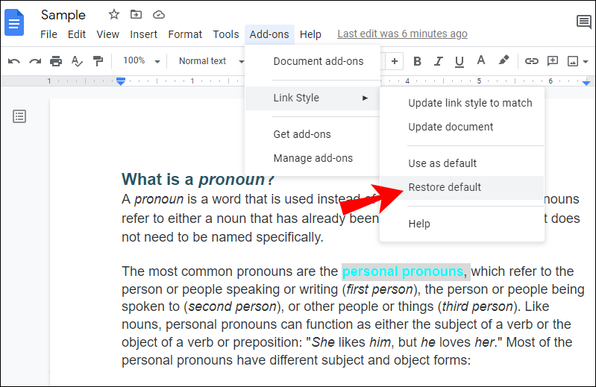The image size is (596, 387).
Task: Click the 'What is a pronoun?' heading
Action: pyautogui.click(x=198, y=179)
